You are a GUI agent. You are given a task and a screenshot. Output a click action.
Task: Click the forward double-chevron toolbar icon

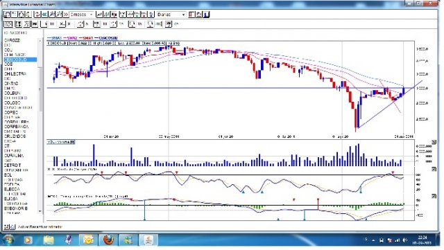(66, 15)
